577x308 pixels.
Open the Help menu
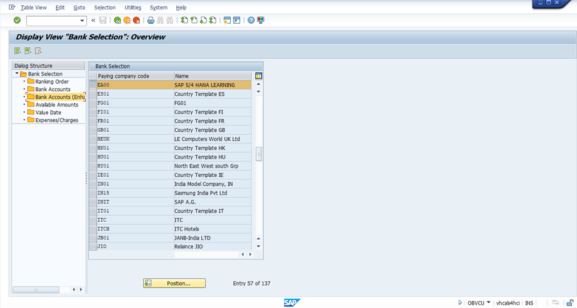pos(181,7)
